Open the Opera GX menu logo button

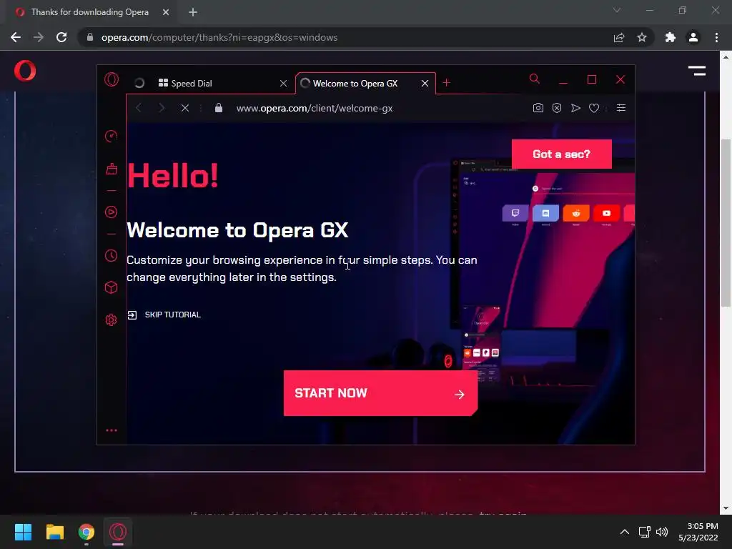[112, 80]
